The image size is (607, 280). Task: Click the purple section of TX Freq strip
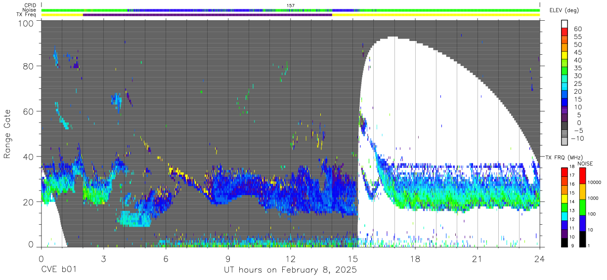pos(208,14)
